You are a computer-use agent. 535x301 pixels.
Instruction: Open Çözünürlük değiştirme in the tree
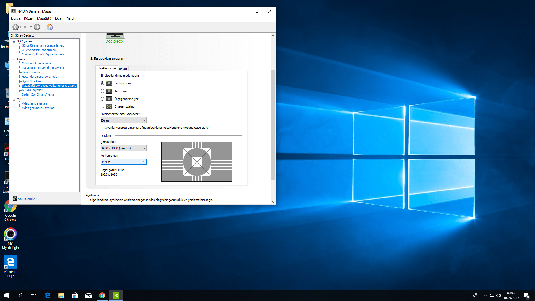point(37,63)
